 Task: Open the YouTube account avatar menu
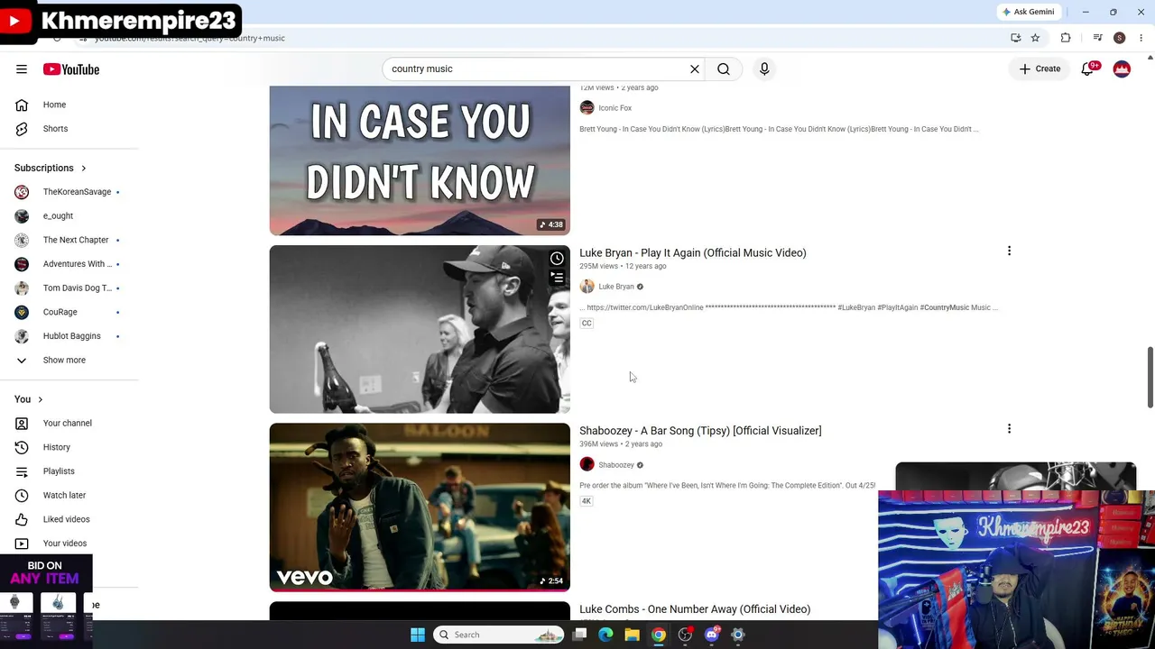(1122, 69)
